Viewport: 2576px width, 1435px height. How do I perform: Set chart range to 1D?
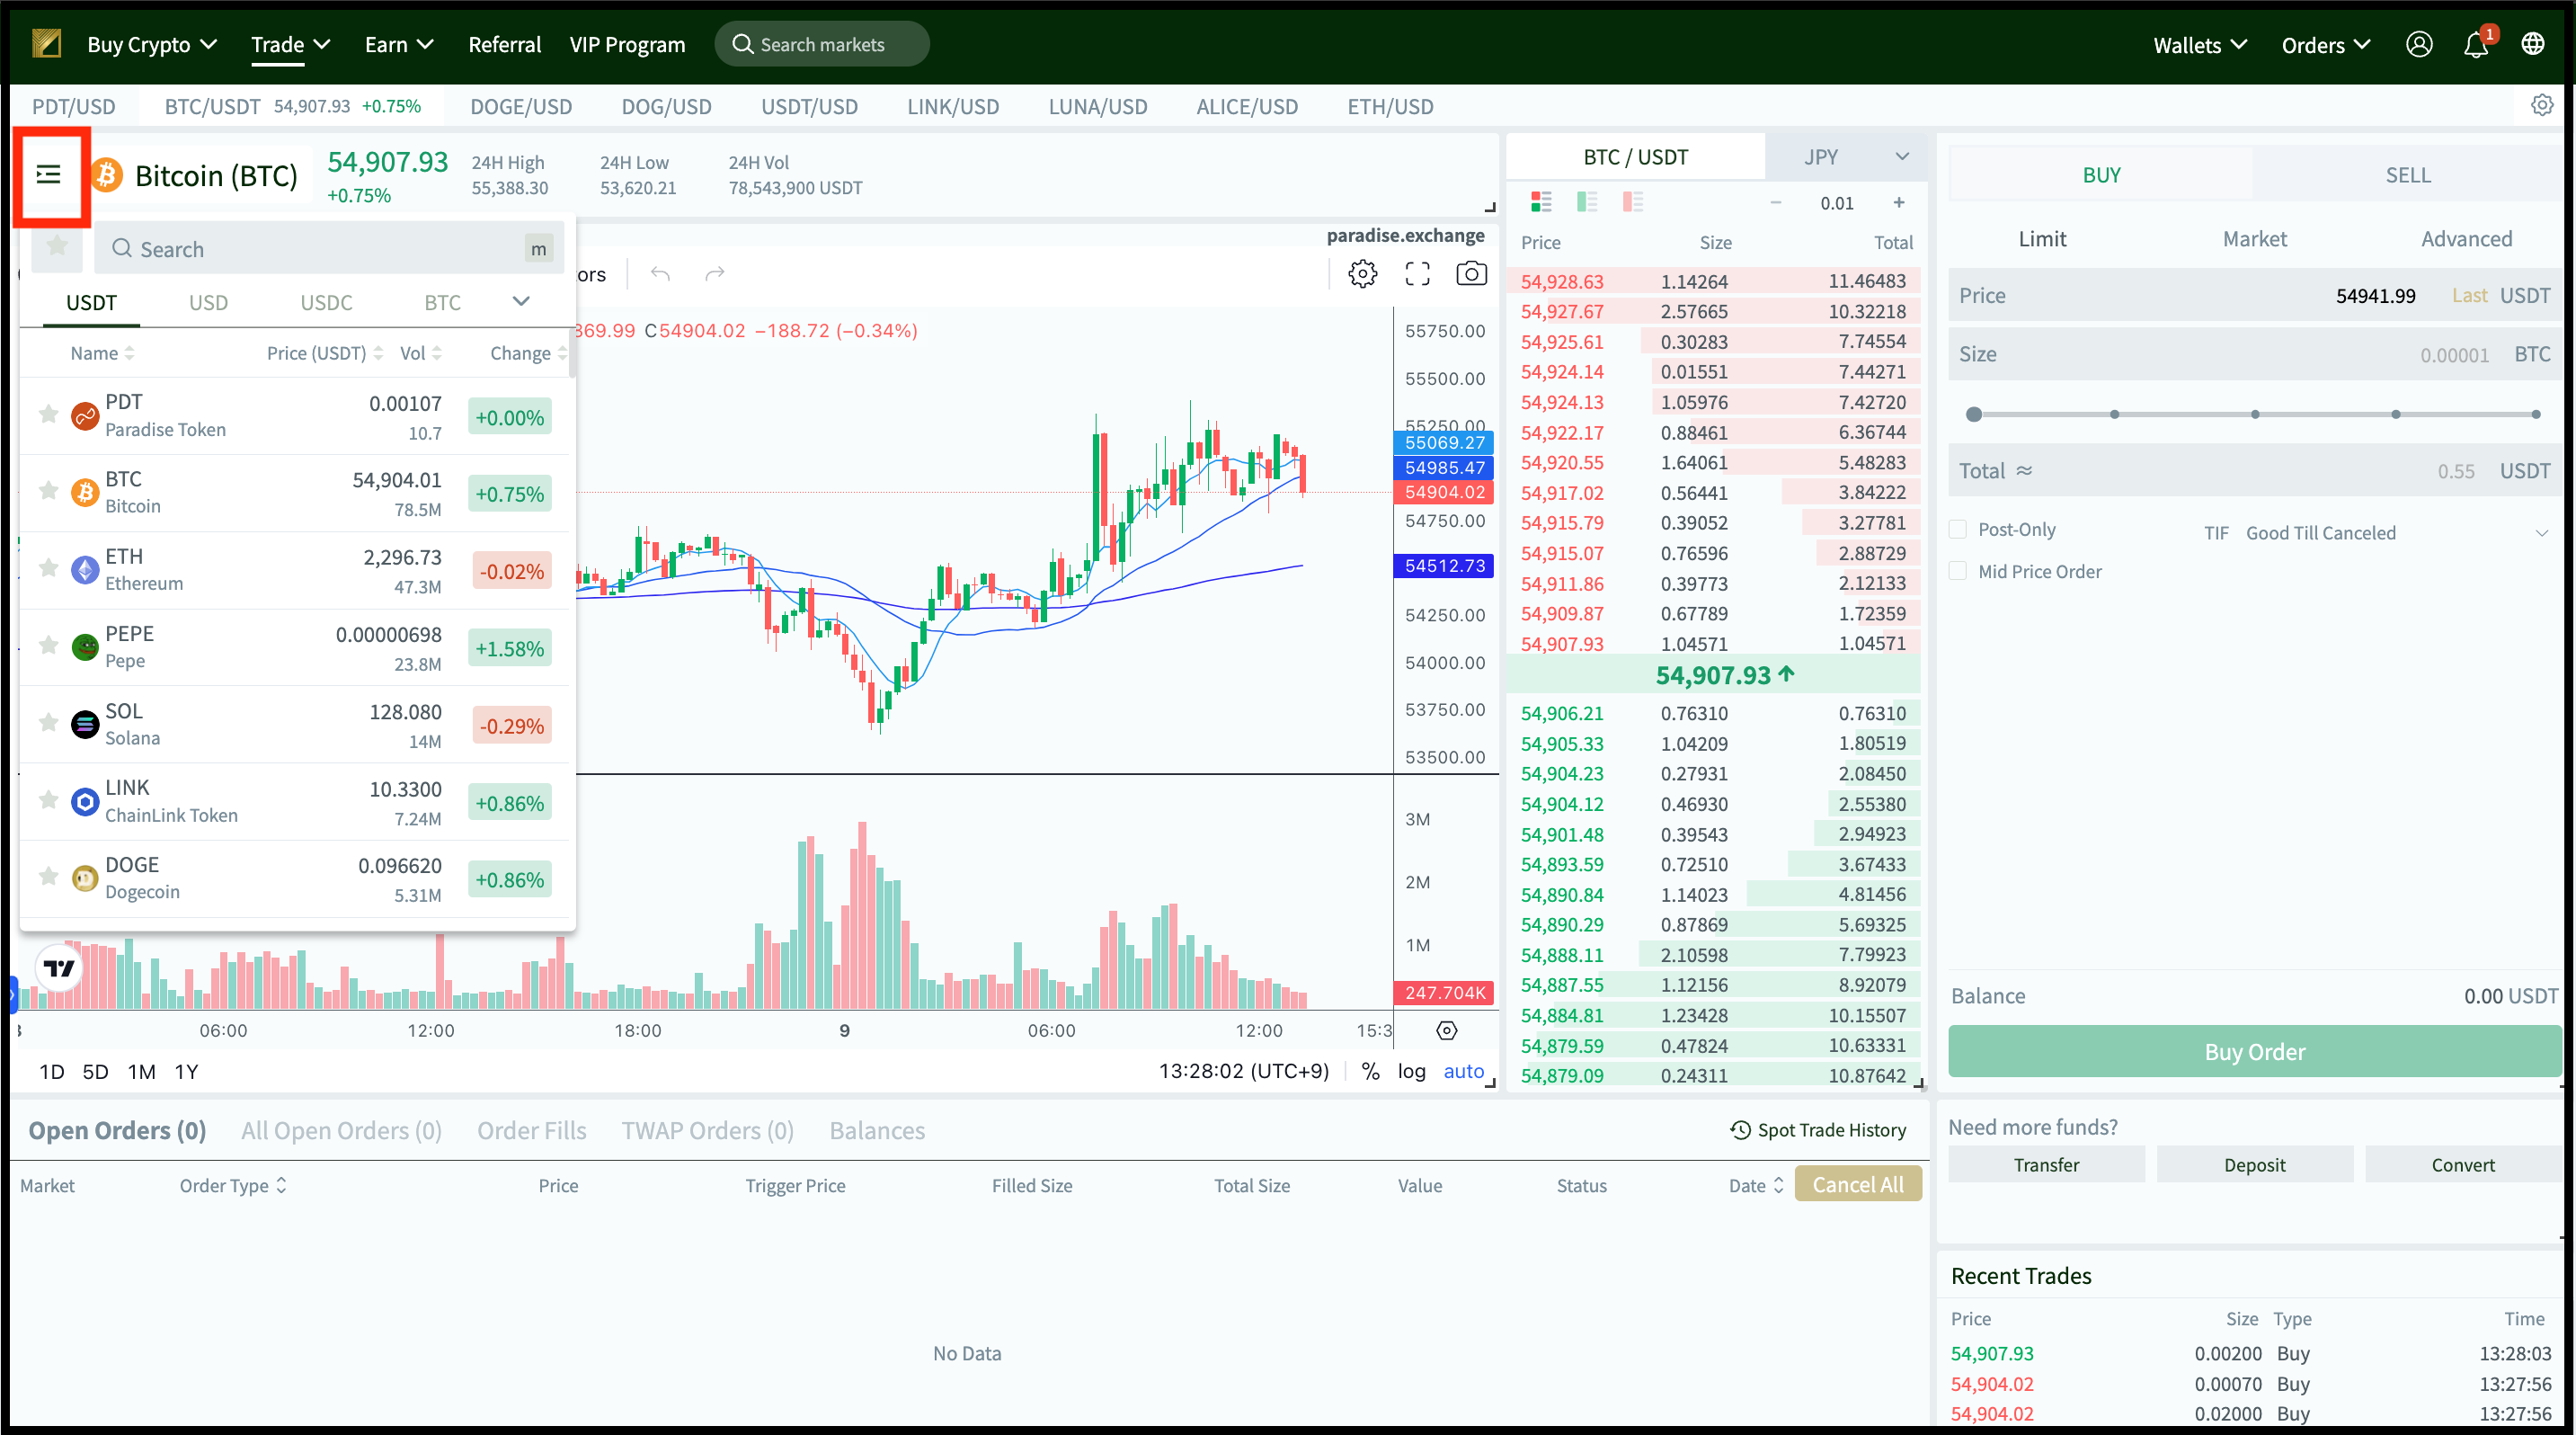click(51, 1072)
